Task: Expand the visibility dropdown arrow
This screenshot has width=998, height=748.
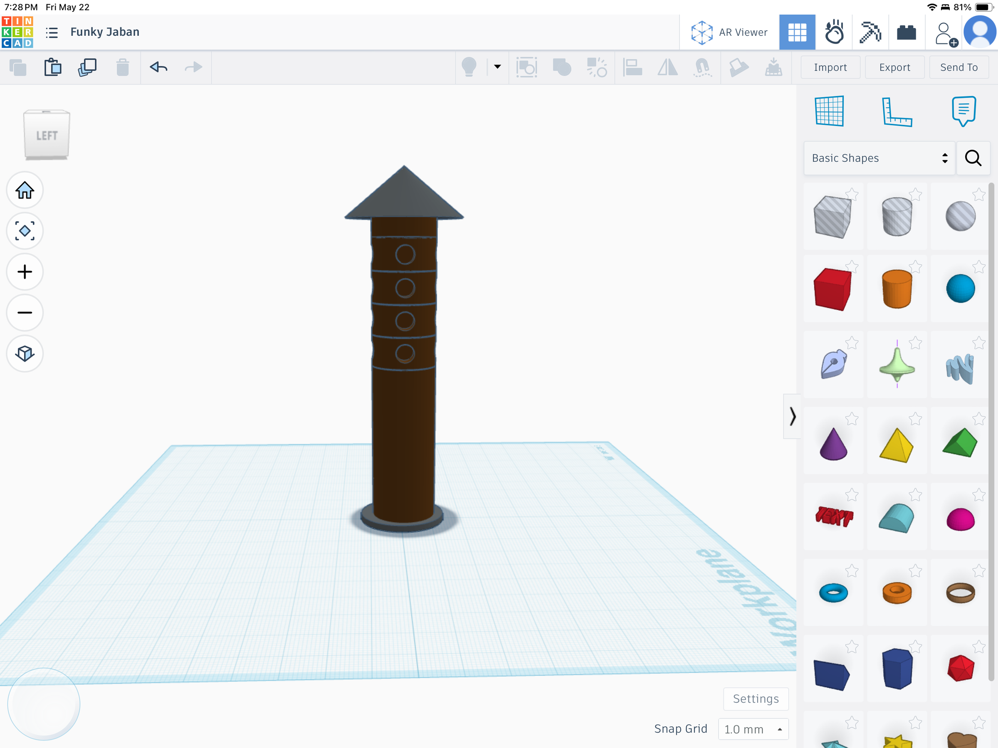Action: coord(497,67)
